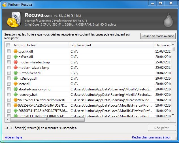179x143 pixels.
Task: Select the modern-wizard.bmp row name
Action: [x=34, y=67]
